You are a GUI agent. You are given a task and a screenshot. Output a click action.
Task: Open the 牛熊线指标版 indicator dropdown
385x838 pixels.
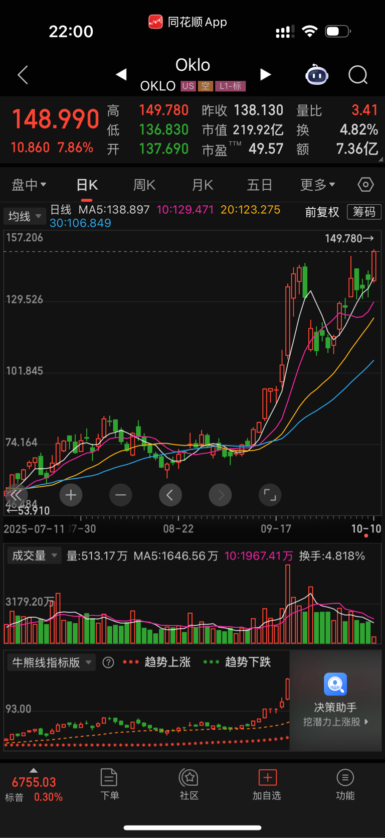(x=51, y=662)
